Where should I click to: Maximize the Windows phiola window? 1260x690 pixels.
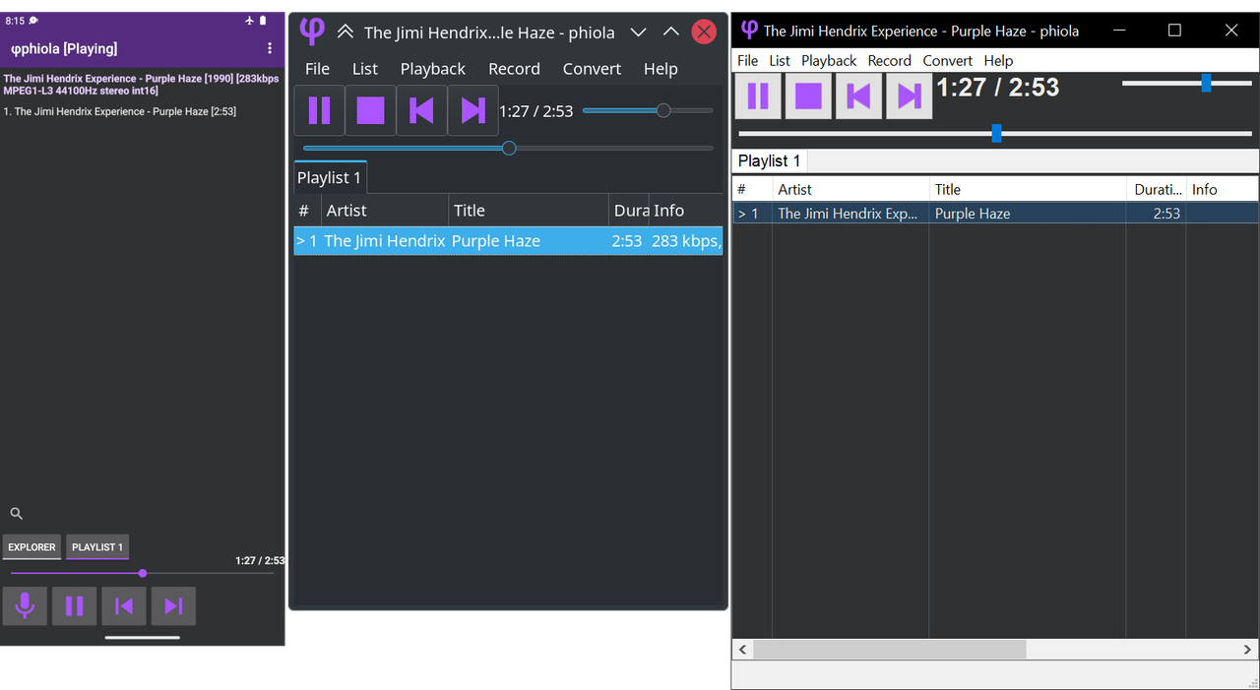click(x=1174, y=31)
